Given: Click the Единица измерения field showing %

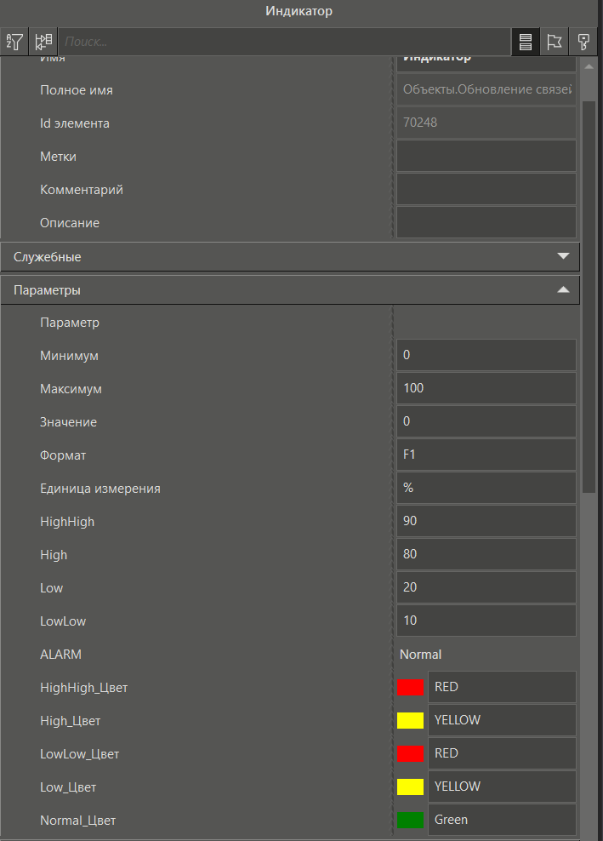Looking at the screenshot, I should click(486, 487).
